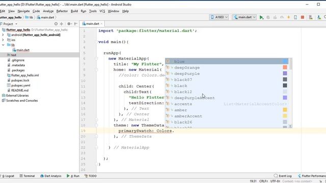Pick deepPurpleAccent from completion popup
The height and width of the screenshot is (183, 326).
pos(227,98)
